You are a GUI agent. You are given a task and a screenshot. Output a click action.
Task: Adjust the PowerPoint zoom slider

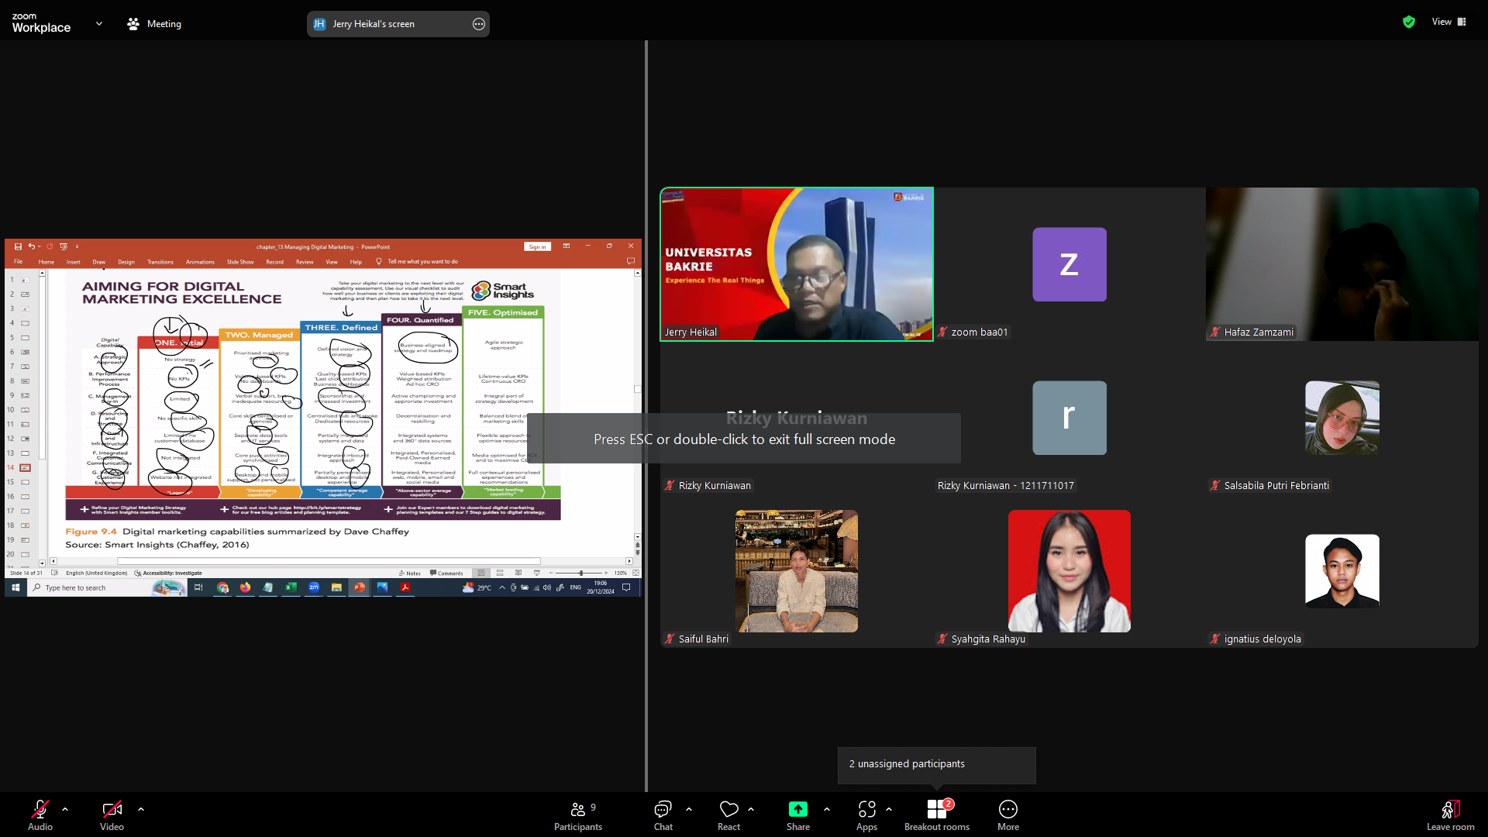tap(580, 573)
